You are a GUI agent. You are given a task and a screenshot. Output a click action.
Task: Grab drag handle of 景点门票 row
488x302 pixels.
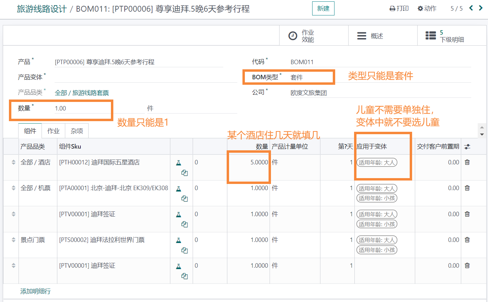click(x=13, y=240)
